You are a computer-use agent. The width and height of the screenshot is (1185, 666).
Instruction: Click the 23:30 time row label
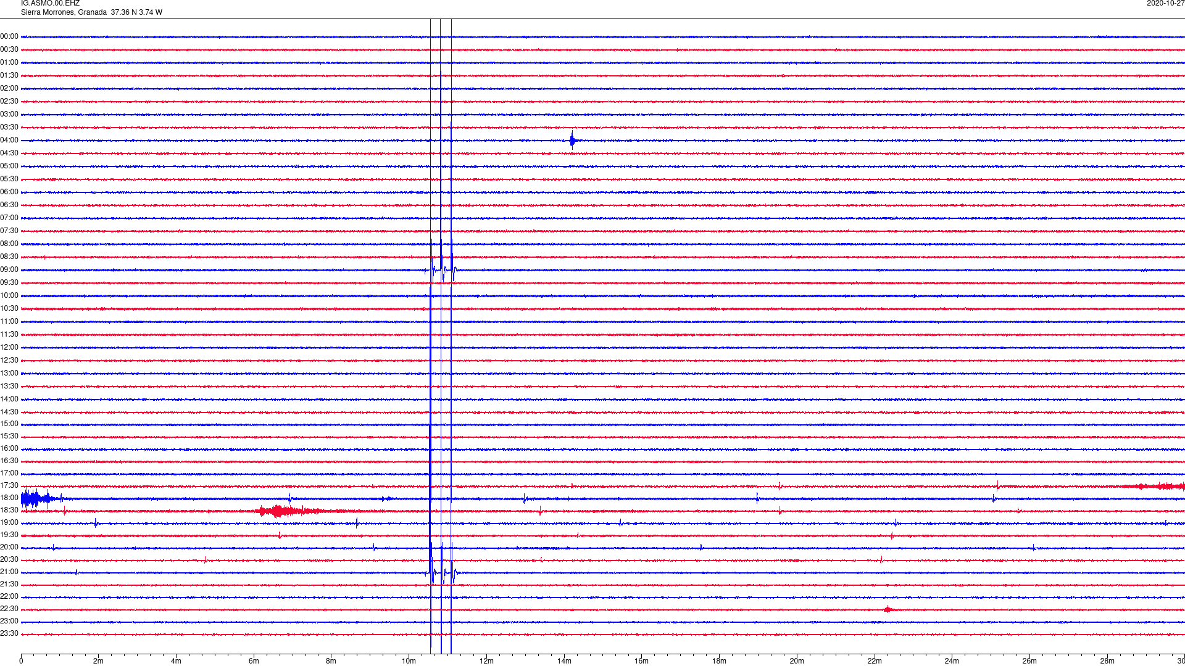[x=9, y=634]
